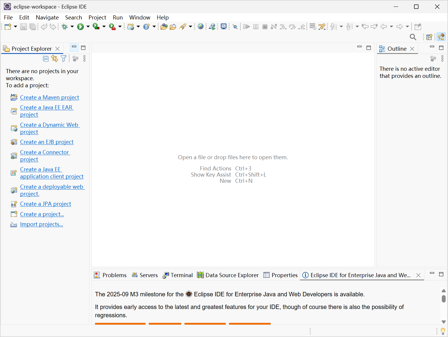Click the Terminate debug icon
The image size is (448, 337).
click(x=265, y=27)
